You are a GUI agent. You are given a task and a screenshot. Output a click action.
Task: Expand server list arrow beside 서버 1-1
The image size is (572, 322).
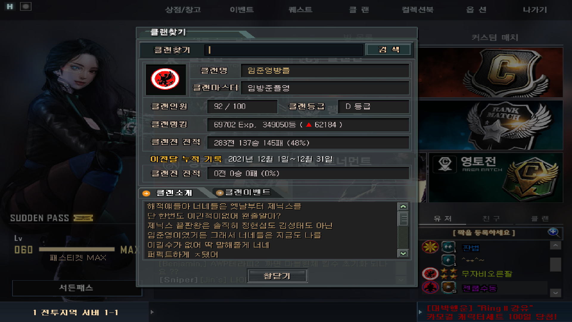click(x=152, y=312)
